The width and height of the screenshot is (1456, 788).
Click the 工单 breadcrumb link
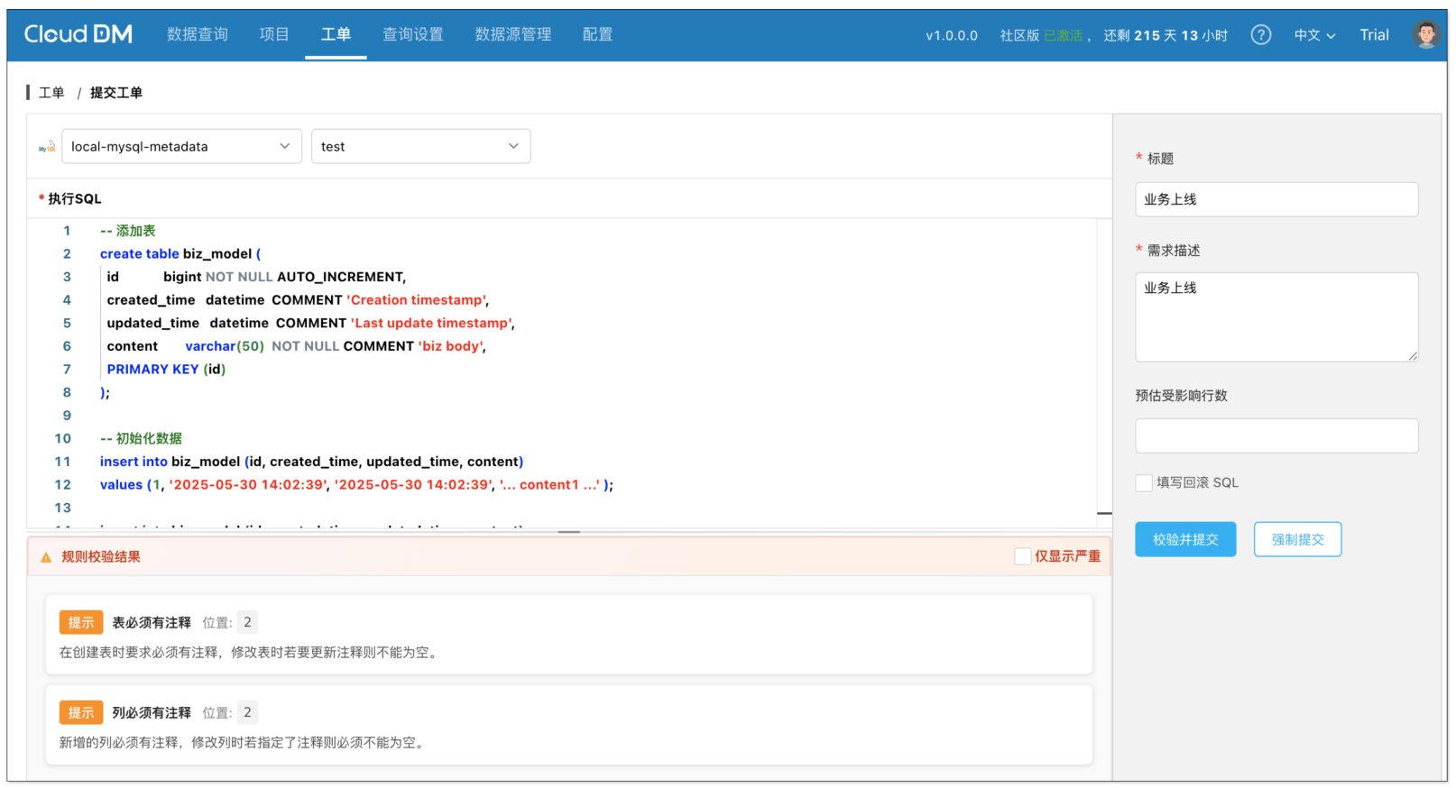[x=51, y=93]
